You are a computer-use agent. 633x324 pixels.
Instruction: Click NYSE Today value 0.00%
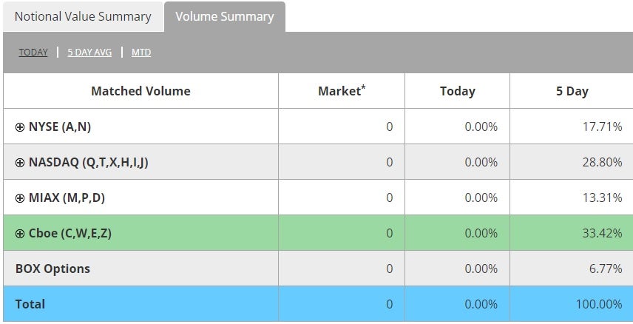tap(481, 126)
